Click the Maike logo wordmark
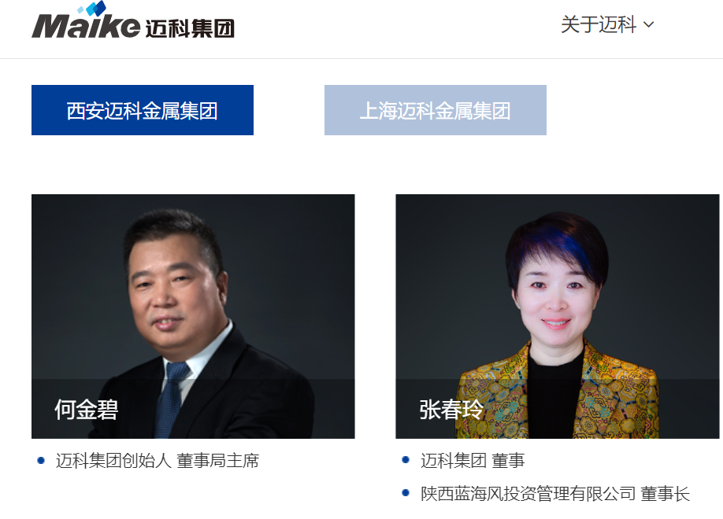 coord(86,26)
